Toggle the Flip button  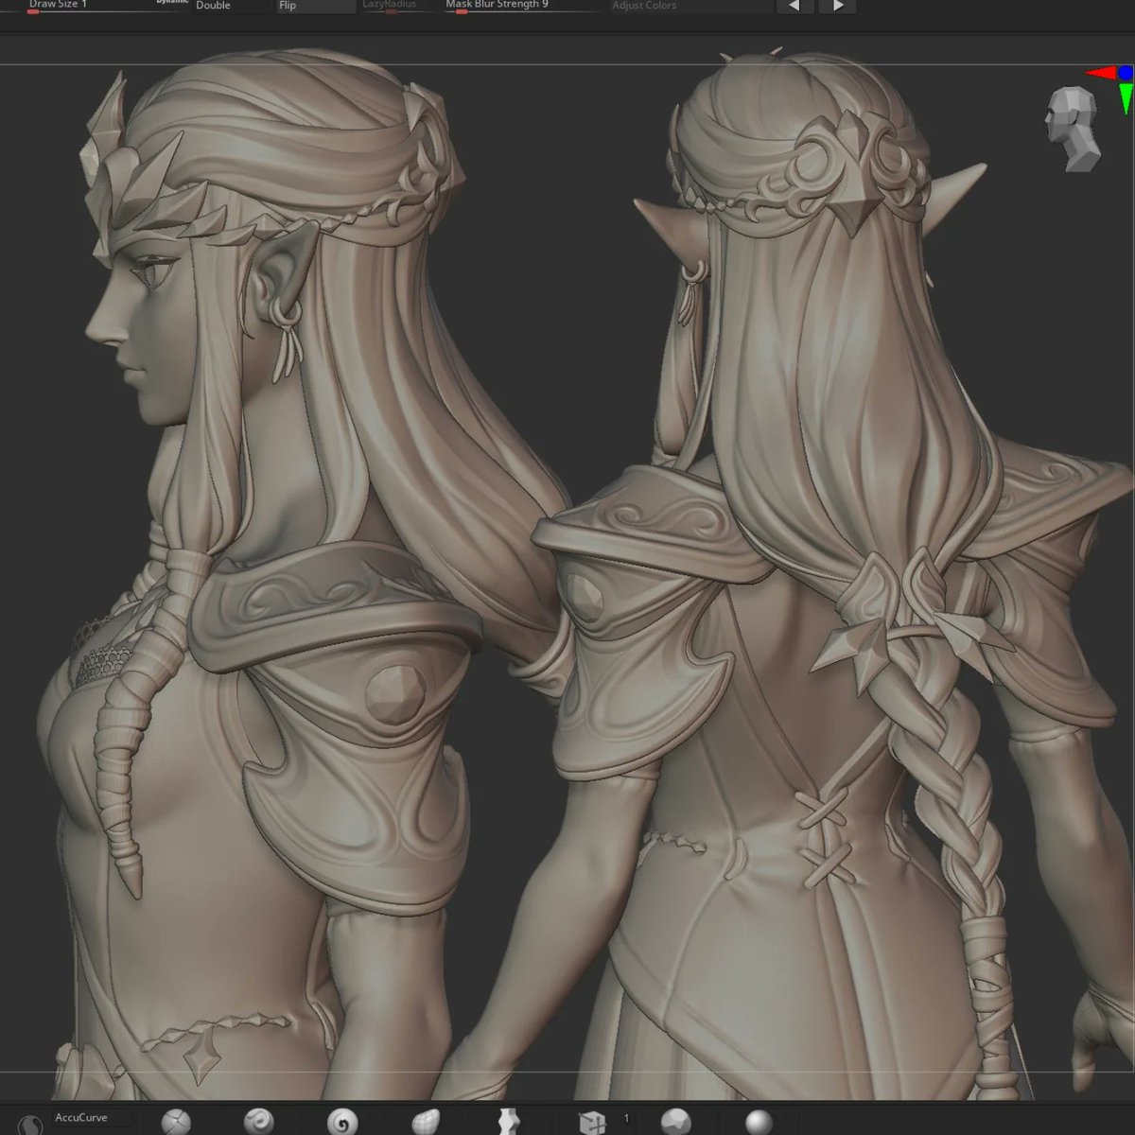(x=315, y=6)
